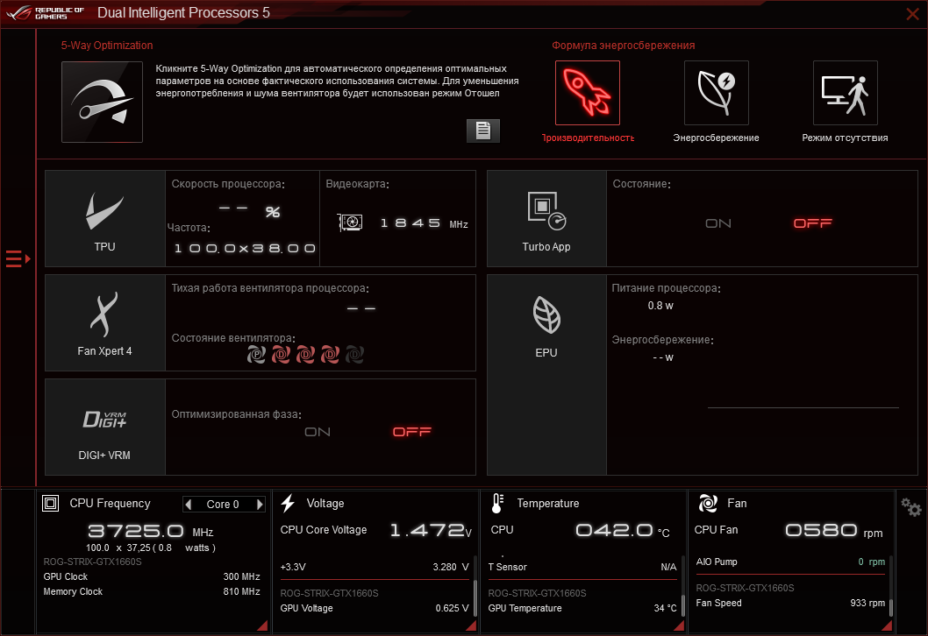Click the Core 0 selector label
This screenshot has width=928, height=636.
pyautogui.click(x=223, y=505)
